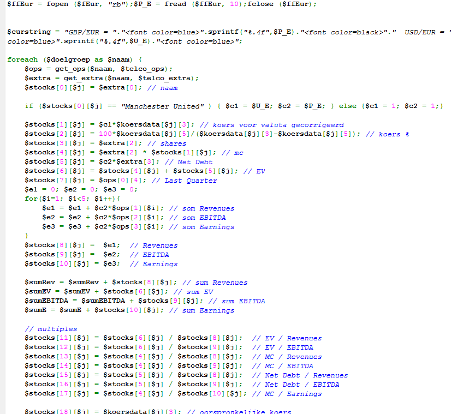Click the '// koers %' comment

[x=388, y=134]
